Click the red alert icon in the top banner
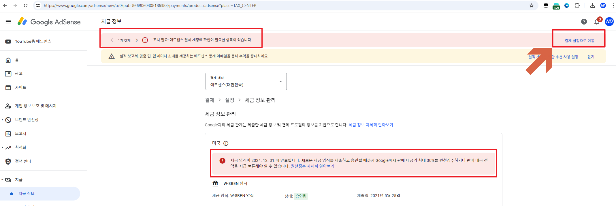Viewport: 616px width, 206px height. tap(145, 40)
